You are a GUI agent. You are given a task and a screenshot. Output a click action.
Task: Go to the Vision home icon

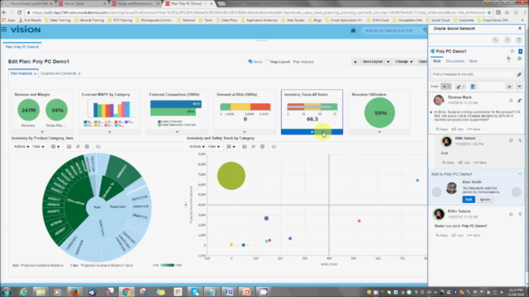coord(353,31)
